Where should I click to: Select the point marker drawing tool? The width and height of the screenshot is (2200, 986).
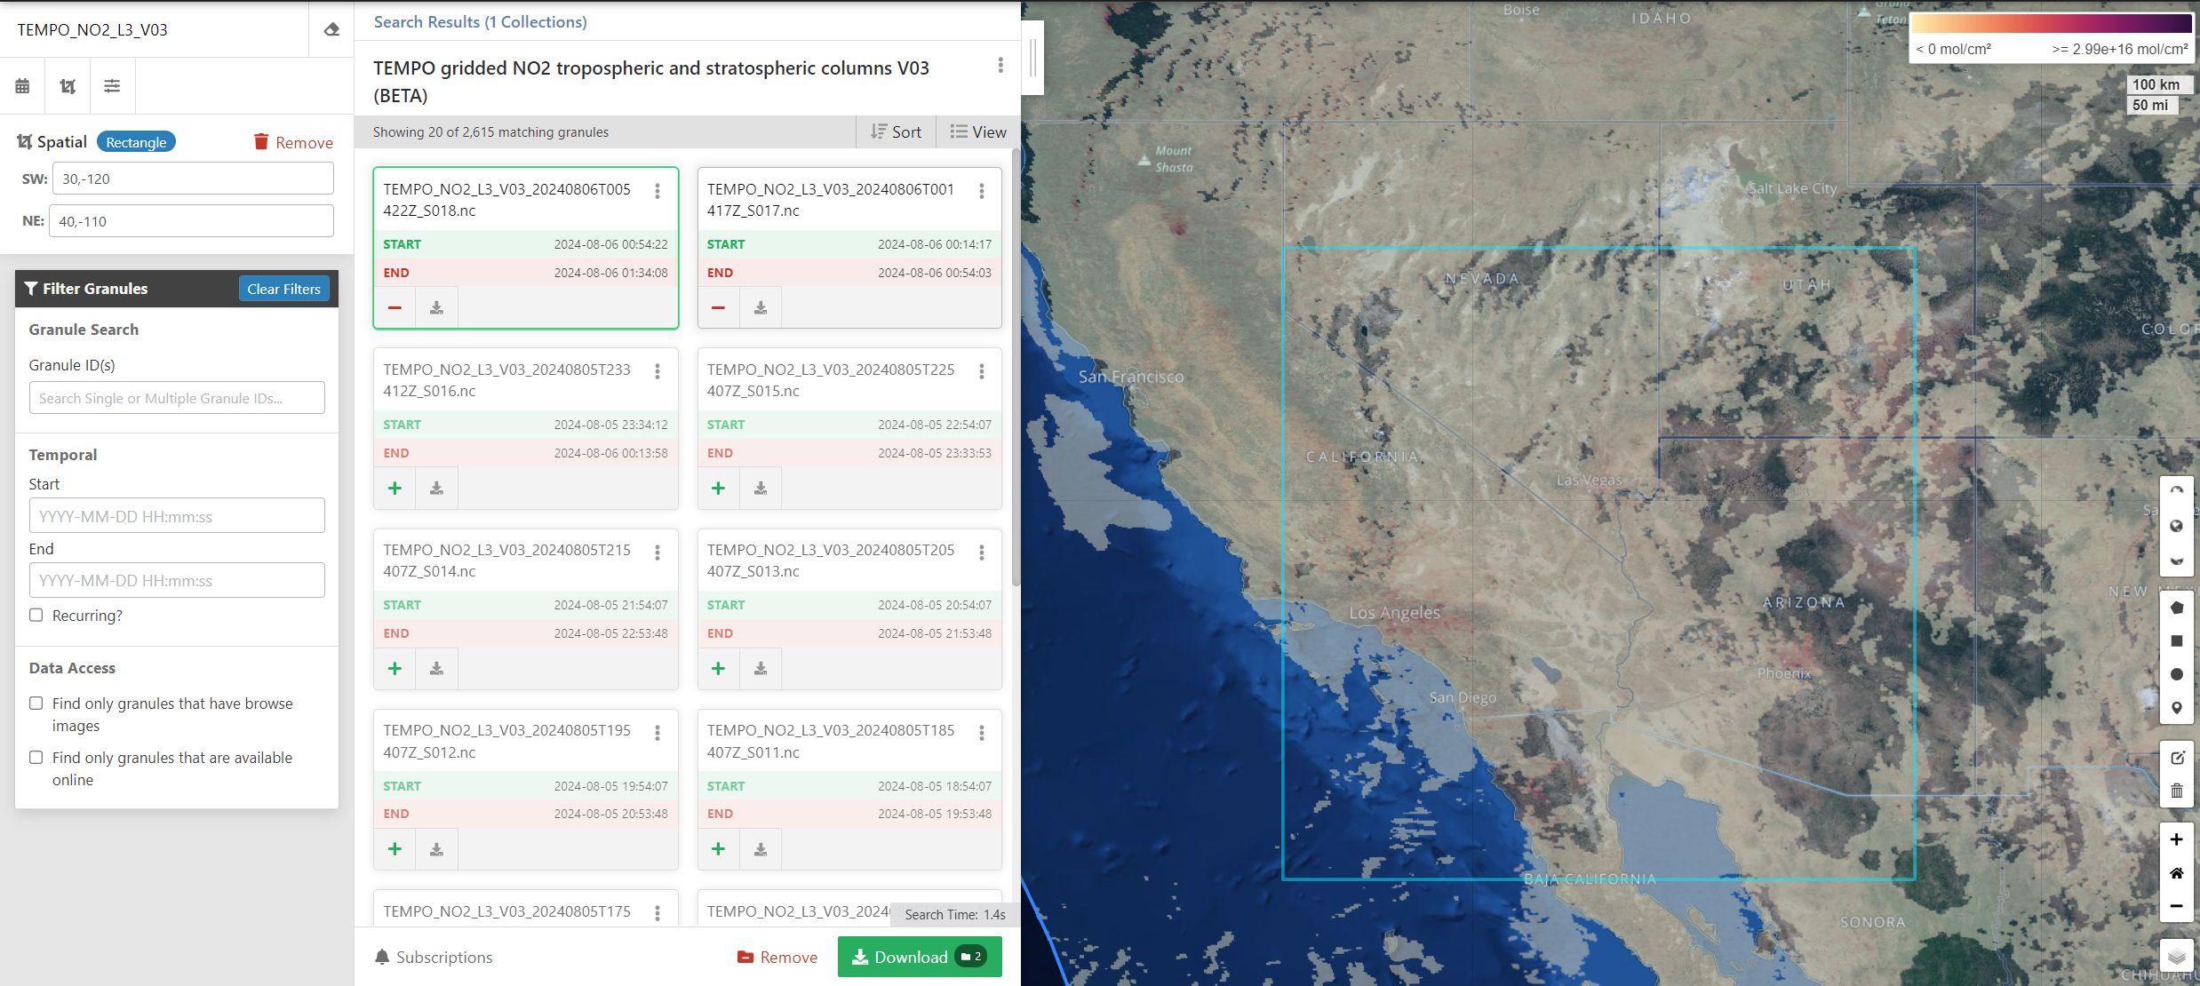pos(2176,708)
